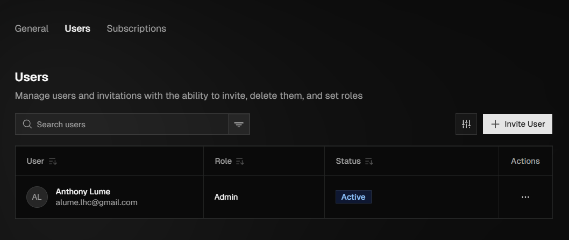Select the Users tab
The width and height of the screenshot is (569, 240).
(x=77, y=28)
